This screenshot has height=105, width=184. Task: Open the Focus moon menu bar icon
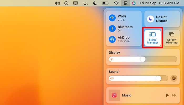click(95, 3)
